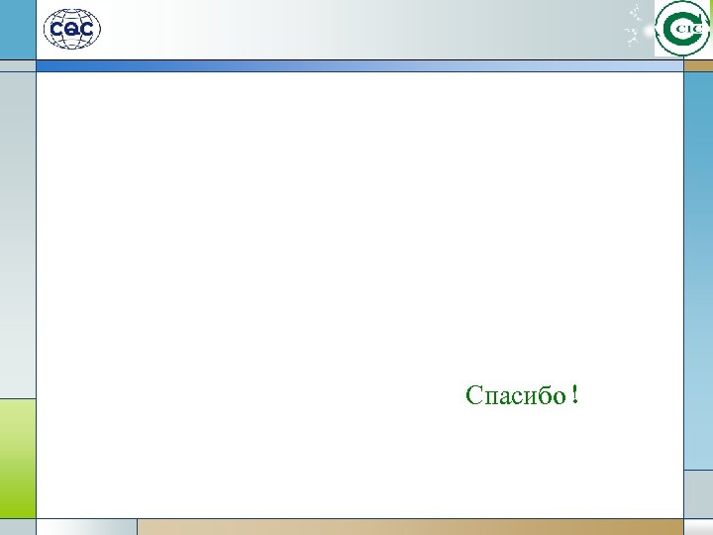Viewport: 713px width, 535px height.
Task: Click the white-to-gray block at bottom left
Action: 86,527
